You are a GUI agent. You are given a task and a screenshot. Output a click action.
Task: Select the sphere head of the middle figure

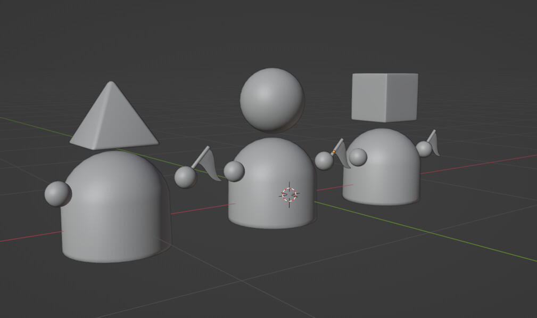point(271,100)
